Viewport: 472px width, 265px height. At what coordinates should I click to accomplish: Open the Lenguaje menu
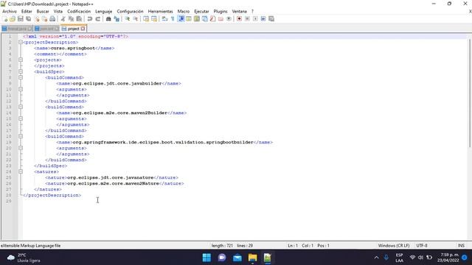[x=103, y=12]
